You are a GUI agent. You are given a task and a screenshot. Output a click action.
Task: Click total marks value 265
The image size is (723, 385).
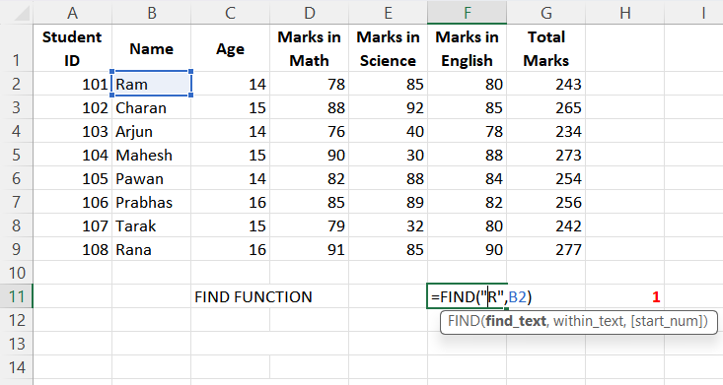point(545,107)
